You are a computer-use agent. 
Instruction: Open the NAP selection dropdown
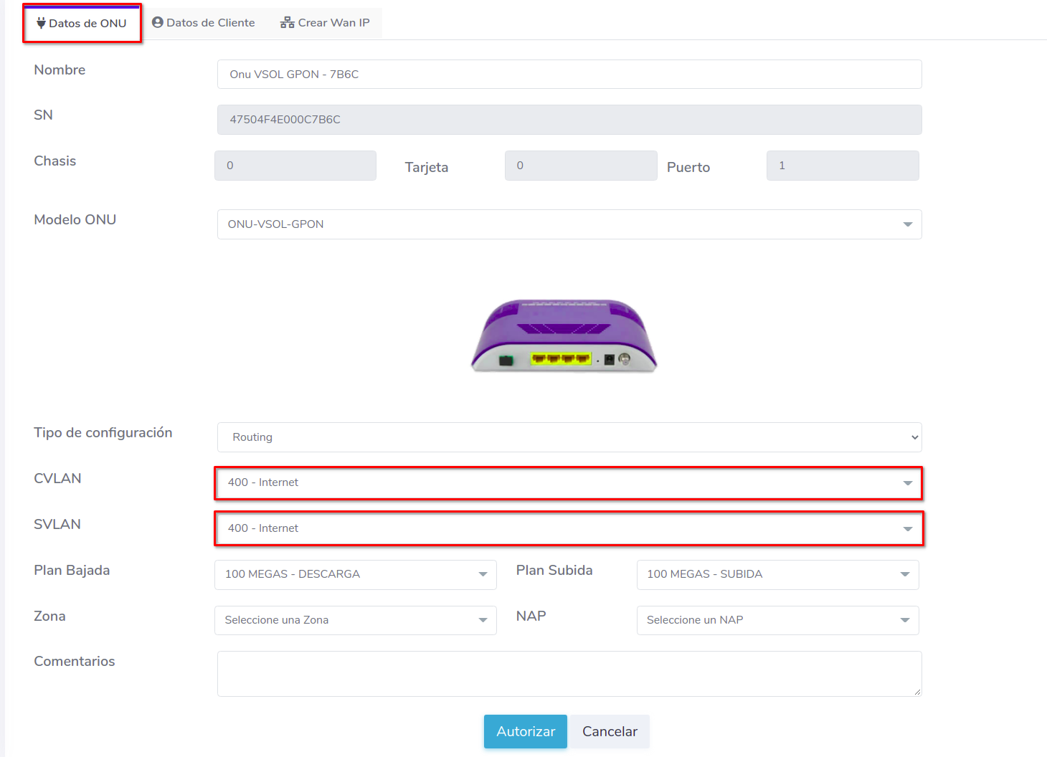(777, 620)
